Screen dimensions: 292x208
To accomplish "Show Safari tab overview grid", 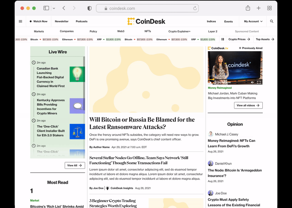I will [x=270, y=8].
